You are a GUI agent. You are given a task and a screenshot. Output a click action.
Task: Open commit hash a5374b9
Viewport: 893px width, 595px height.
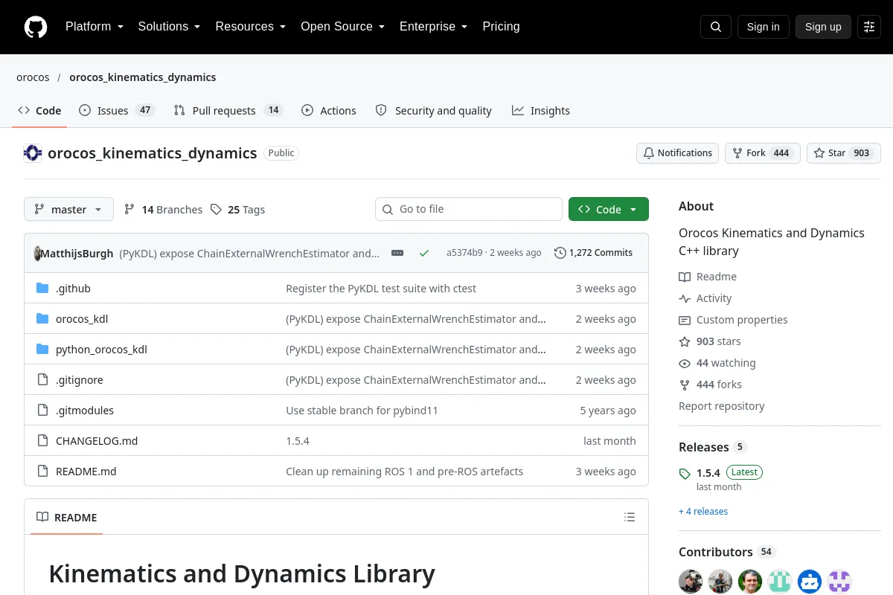(x=464, y=253)
